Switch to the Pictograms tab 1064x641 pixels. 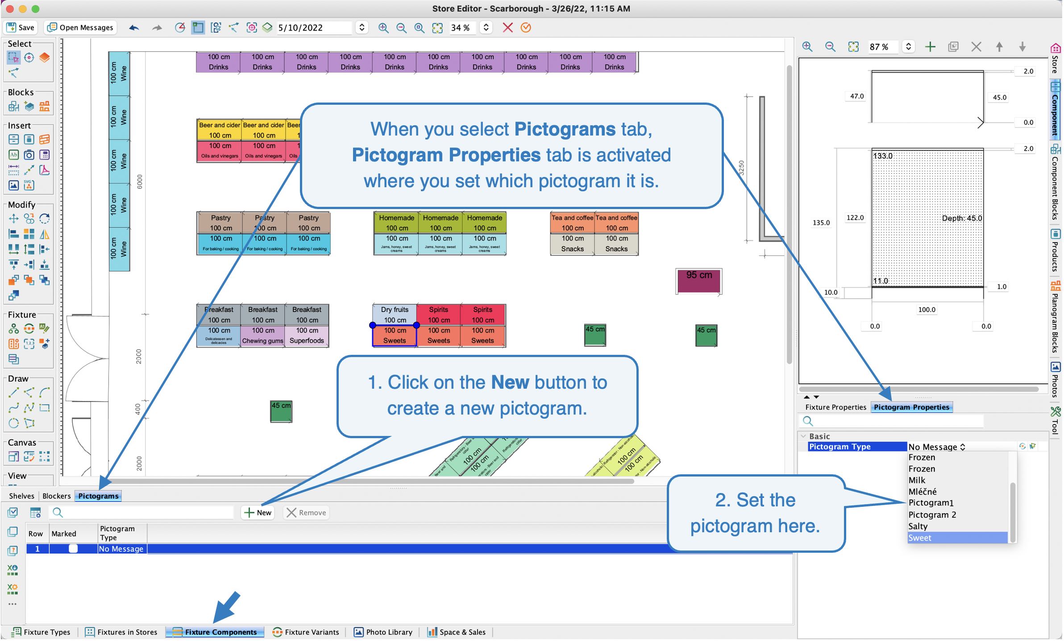98,496
